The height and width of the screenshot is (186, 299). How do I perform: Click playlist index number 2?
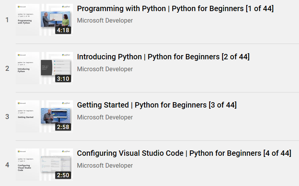[7, 69]
